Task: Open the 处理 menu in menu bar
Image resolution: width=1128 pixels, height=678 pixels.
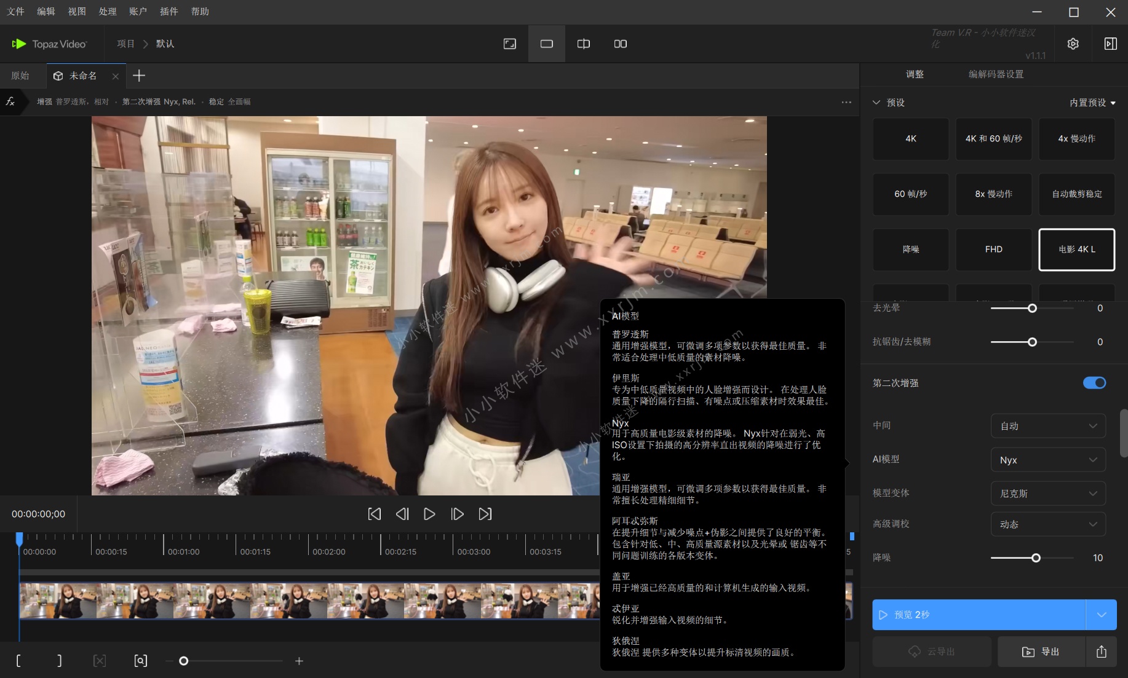Action: [x=107, y=11]
